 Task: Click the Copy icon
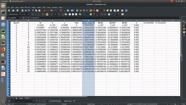tap(36, 10)
